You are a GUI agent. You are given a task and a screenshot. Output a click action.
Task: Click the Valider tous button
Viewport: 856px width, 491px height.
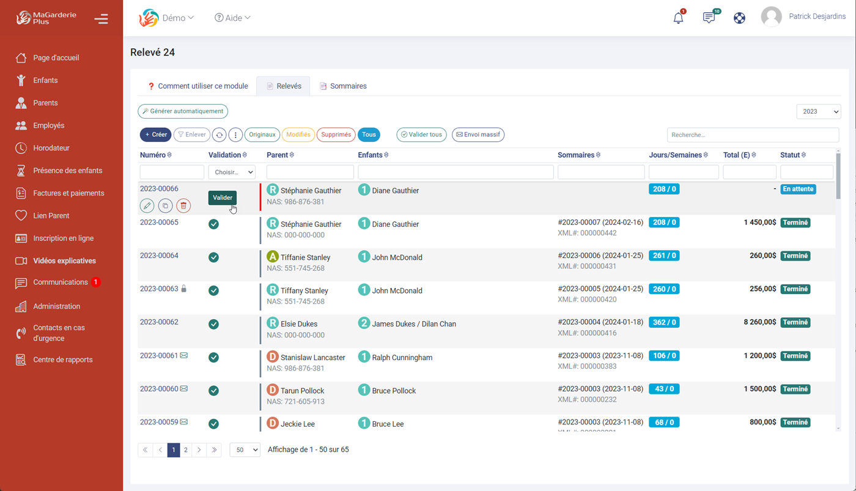tap(421, 135)
